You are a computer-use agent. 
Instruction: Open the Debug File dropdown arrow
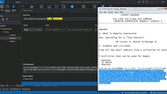click(15, 11)
